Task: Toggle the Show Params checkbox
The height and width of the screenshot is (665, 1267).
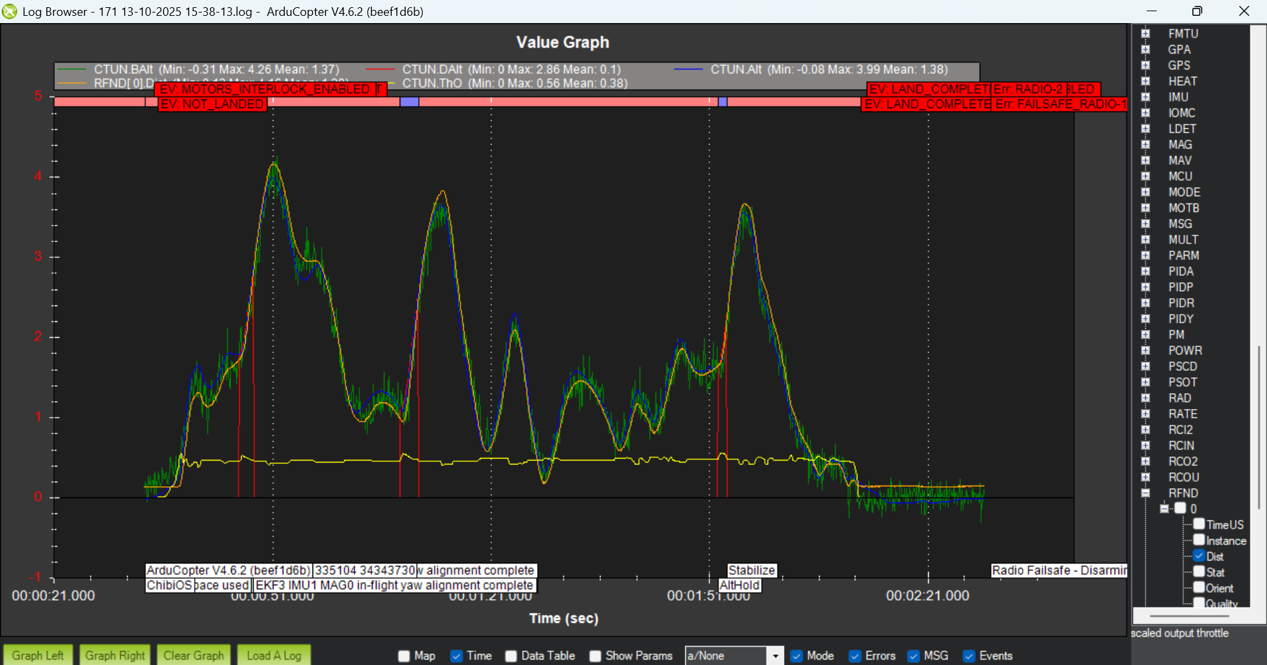Action: click(x=595, y=656)
